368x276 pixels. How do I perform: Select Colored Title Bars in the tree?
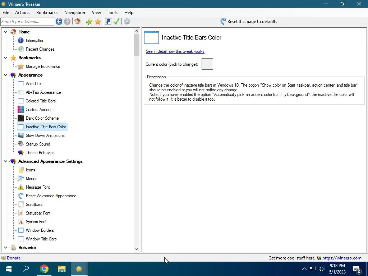41,101
